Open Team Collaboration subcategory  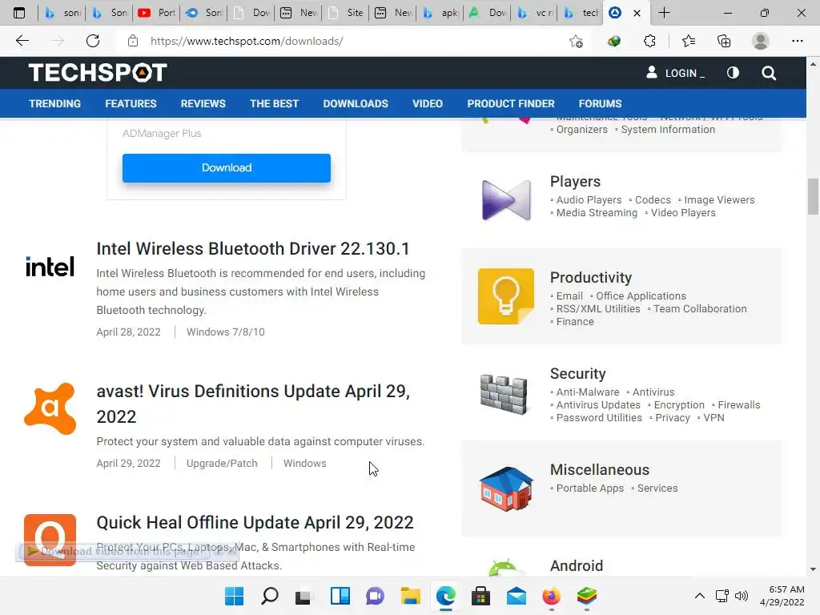(x=700, y=309)
